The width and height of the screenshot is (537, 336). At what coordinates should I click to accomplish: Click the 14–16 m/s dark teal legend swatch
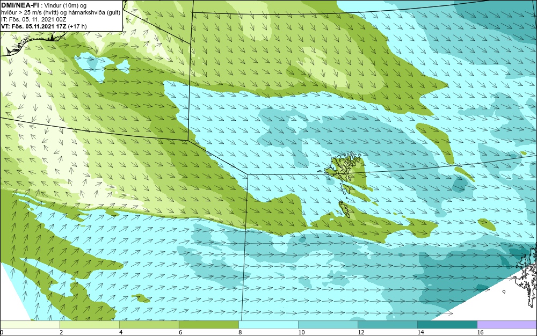447,324
